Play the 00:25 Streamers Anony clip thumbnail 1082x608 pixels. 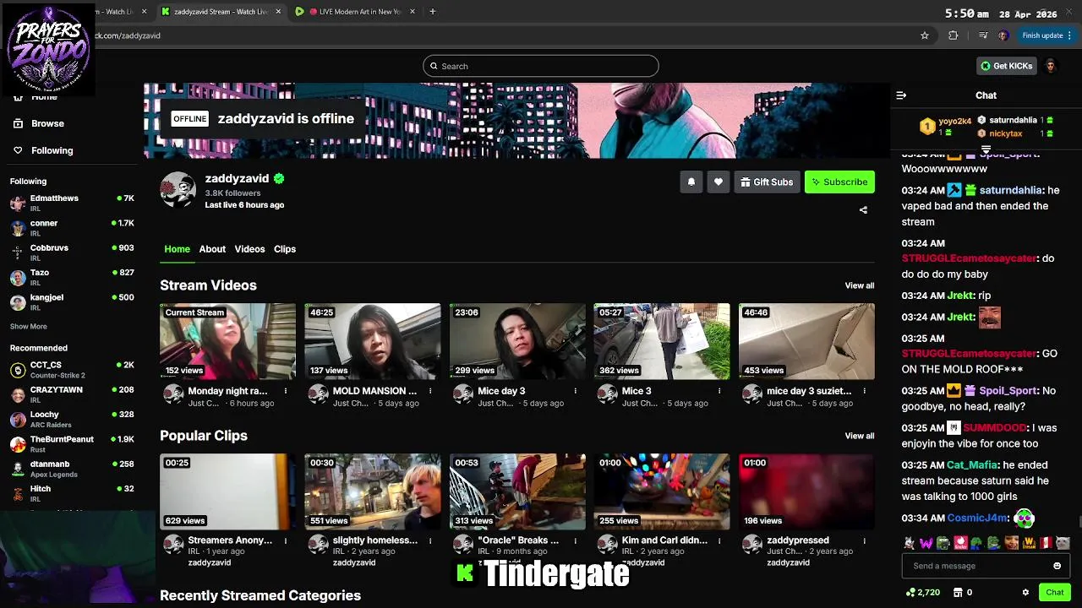(228, 491)
